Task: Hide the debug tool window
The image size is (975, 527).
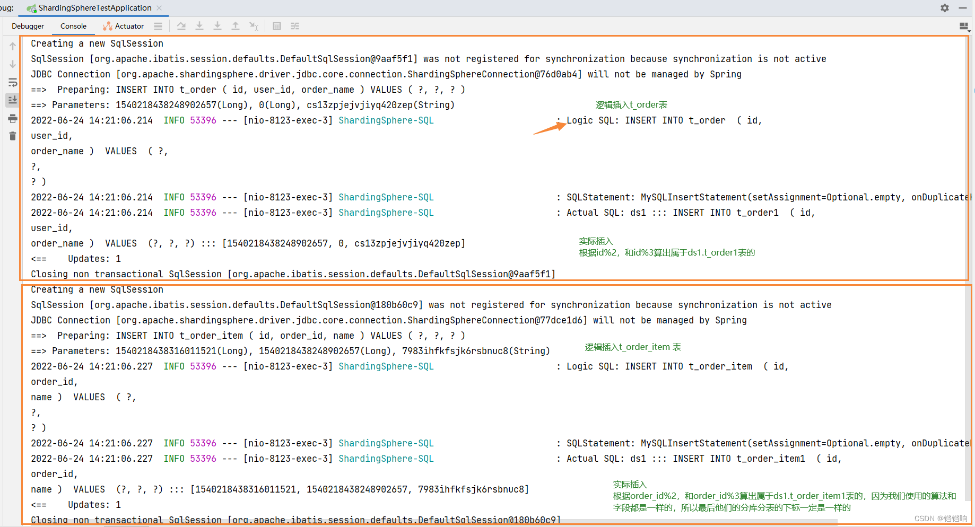Action: [963, 8]
